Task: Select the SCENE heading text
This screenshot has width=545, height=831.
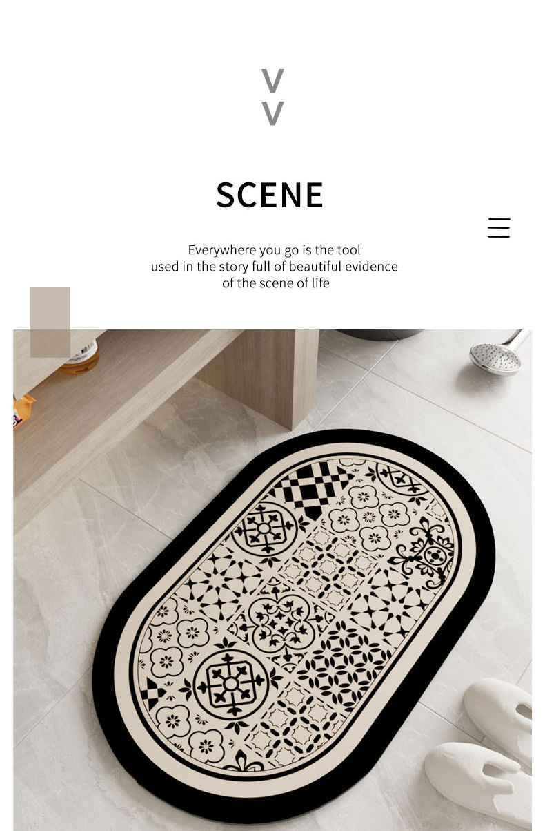Action: coord(270,195)
